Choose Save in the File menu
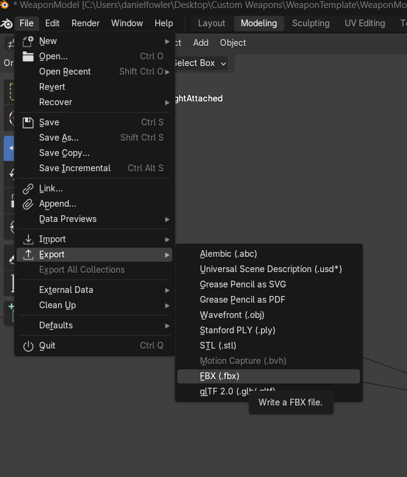407x477 pixels. [95, 122]
